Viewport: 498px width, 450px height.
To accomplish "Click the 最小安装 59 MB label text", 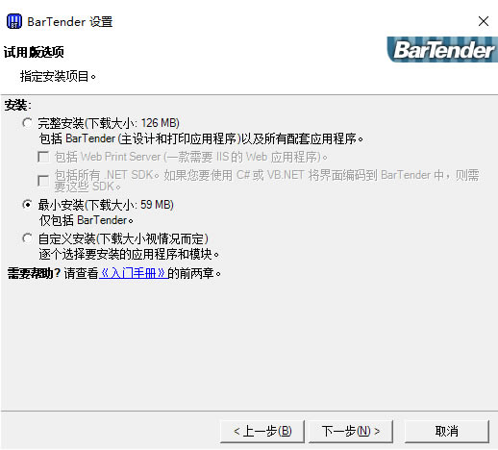I will click(106, 205).
